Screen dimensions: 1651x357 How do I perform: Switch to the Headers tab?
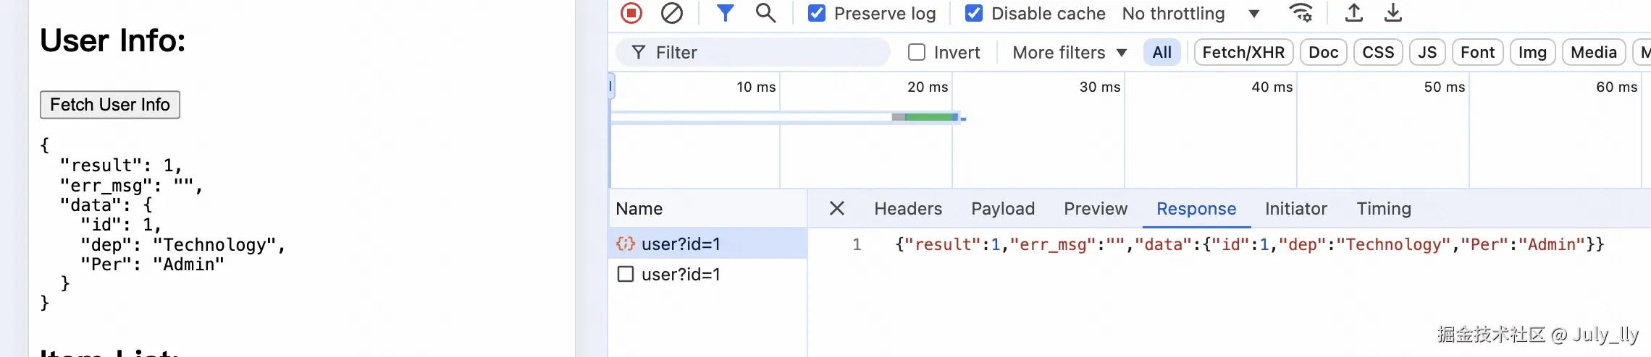point(908,209)
